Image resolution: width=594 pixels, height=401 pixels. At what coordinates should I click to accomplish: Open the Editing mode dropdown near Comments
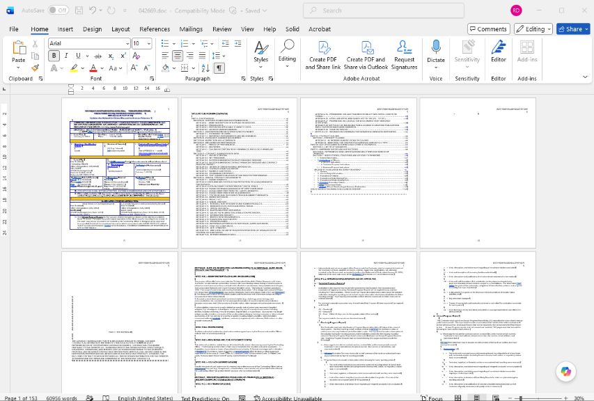[533, 29]
